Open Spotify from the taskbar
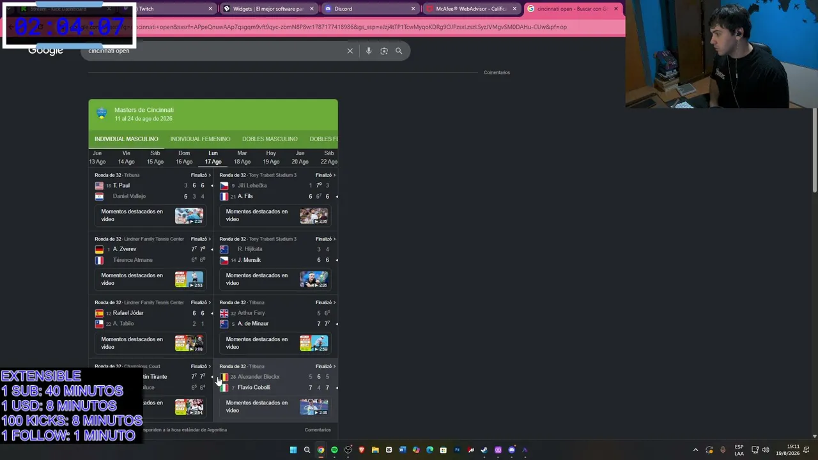The height and width of the screenshot is (460, 818). point(334,450)
